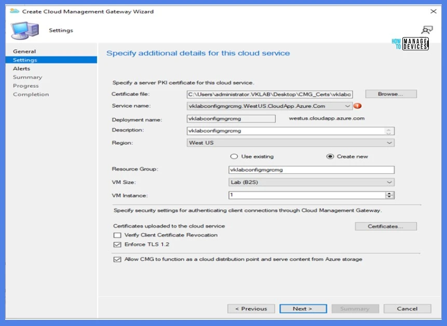
Task: Click the 'Specify security settings for authenticating' text
Action: pyautogui.click(x=248, y=211)
